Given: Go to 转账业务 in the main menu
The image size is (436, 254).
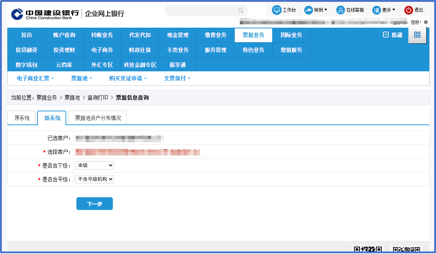Looking at the screenshot, I should click(102, 35).
